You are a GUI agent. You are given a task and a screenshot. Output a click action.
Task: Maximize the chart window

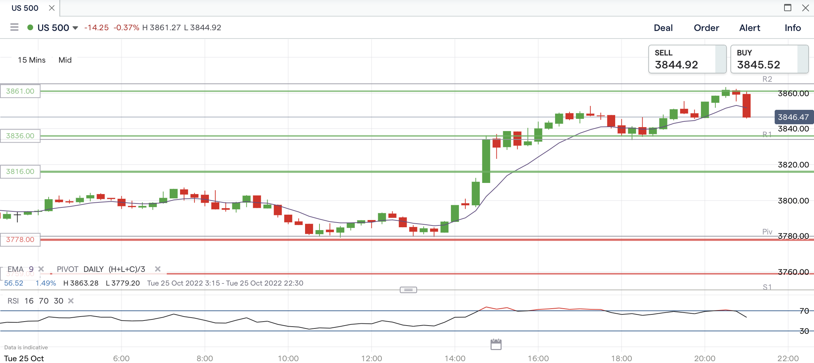pos(788,8)
